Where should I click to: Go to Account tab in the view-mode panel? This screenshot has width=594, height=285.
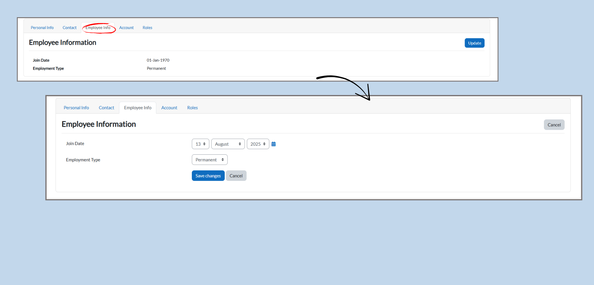point(126,28)
